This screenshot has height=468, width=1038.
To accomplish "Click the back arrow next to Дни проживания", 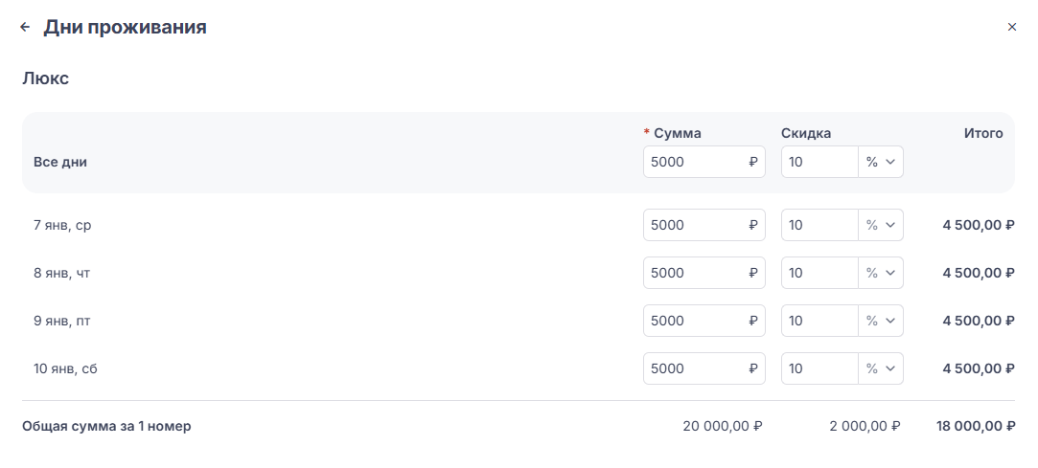I will click(25, 28).
